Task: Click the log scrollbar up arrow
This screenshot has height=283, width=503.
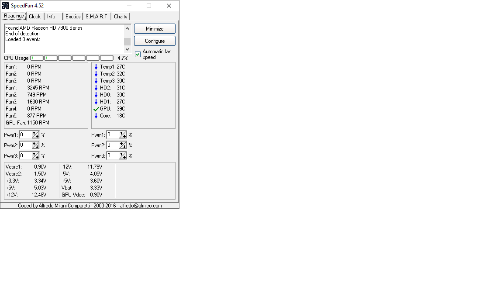Action: [127, 28]
